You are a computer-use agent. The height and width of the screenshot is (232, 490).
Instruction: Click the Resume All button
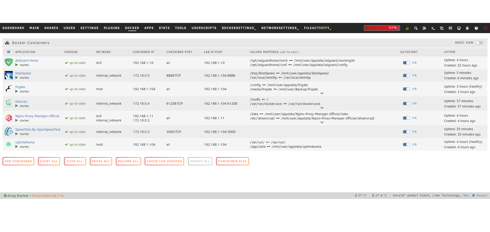tap(128, 161)
